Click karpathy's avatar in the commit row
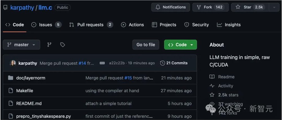 click(x=13, y=63)
